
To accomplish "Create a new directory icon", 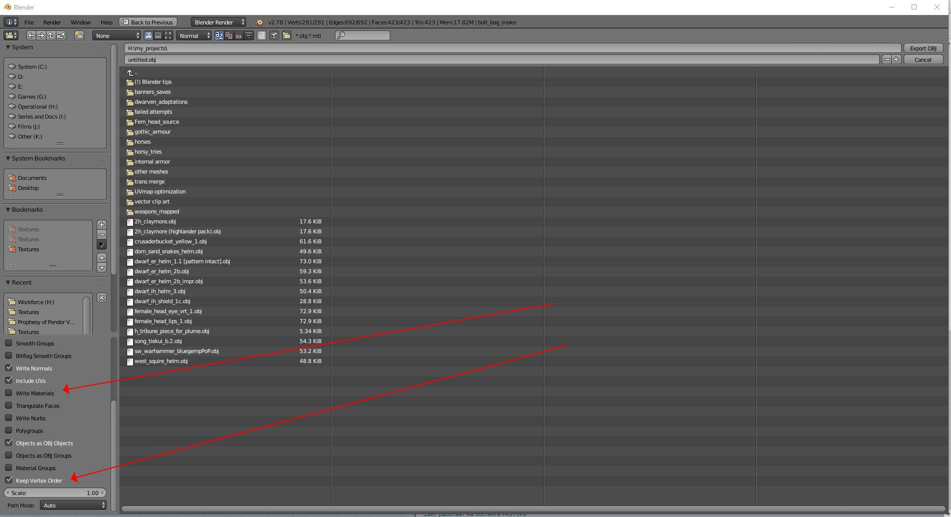I will point(79,35).
